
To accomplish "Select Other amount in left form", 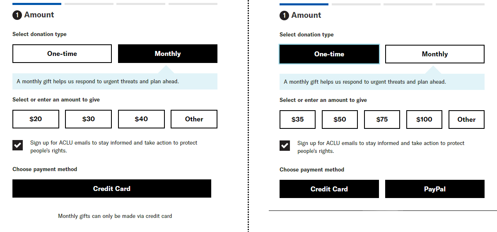I will point(194,119).
